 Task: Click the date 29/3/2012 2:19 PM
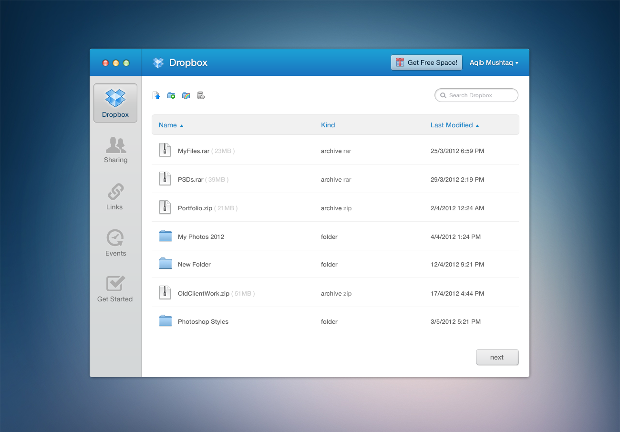457,180
